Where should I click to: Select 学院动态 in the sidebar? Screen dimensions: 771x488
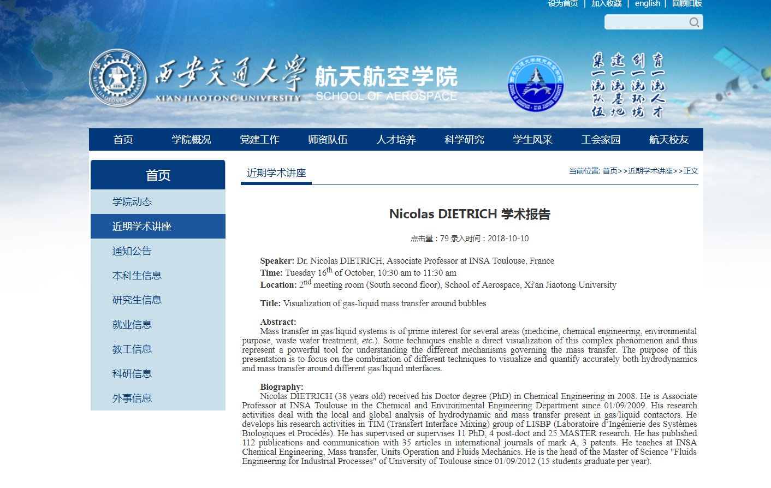click(158, 202)
